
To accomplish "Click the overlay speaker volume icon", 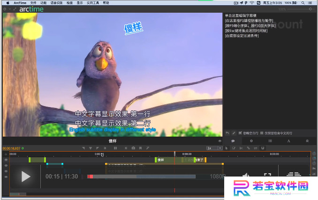I will click(x=246, y=175).
